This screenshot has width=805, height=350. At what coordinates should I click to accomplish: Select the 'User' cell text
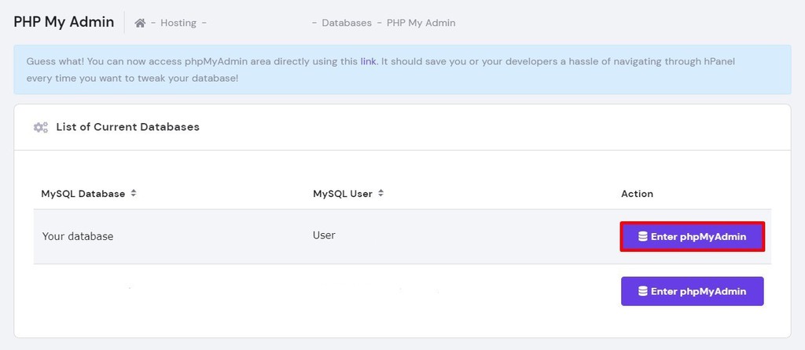click(324, 235)
